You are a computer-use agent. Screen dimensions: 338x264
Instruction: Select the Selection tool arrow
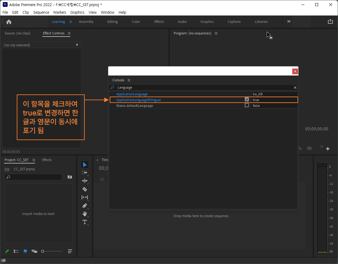85,164
